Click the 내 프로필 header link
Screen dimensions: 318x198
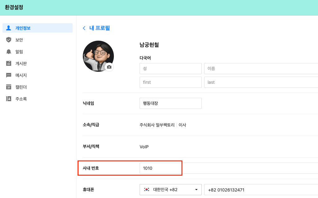(x=100, y=28)
